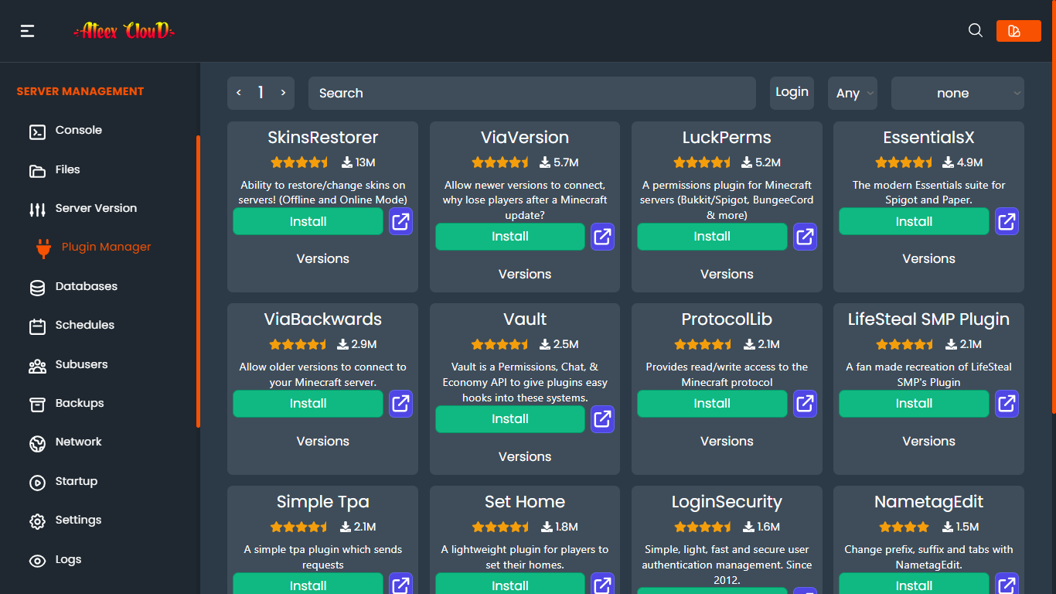
Task: Open the search magnifier icon top right
Action: click(x=975, y=30)
